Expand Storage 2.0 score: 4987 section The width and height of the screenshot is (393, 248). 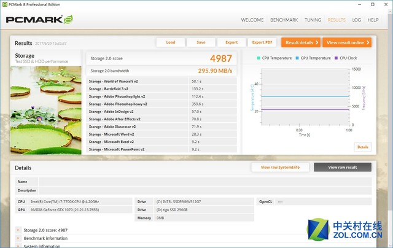(x=18, y=230)
